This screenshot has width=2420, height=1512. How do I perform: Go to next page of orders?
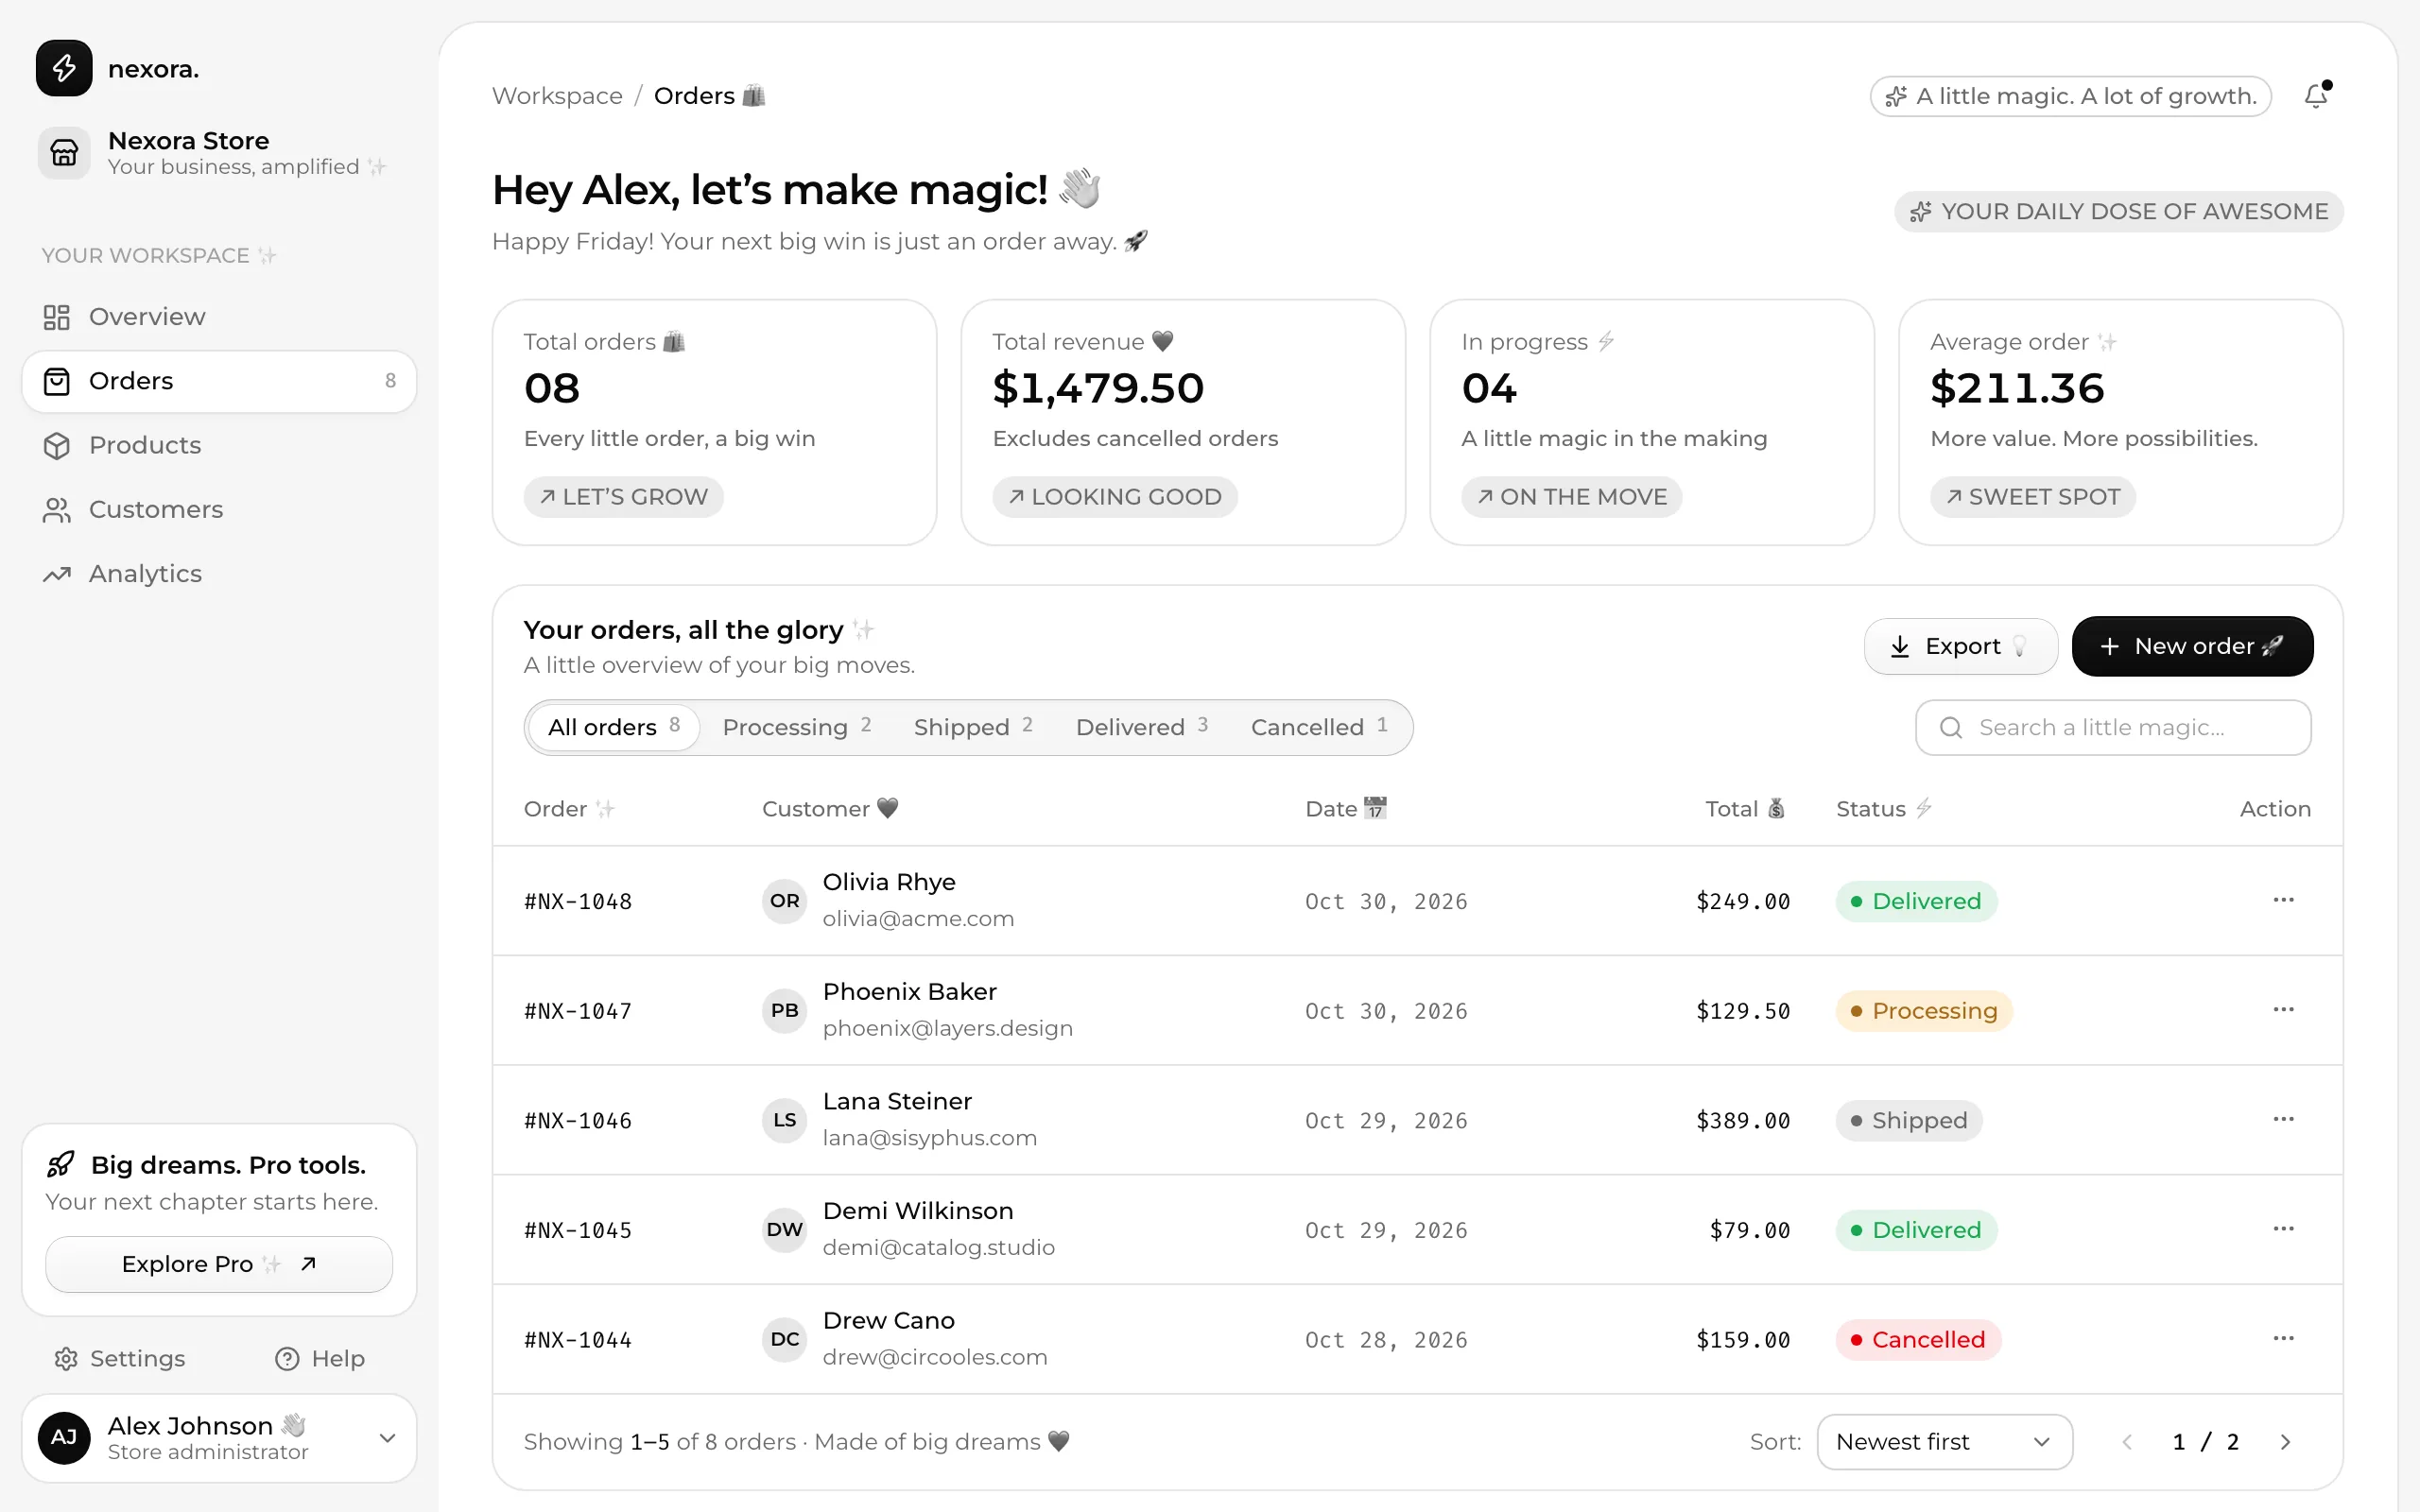2285,1441
